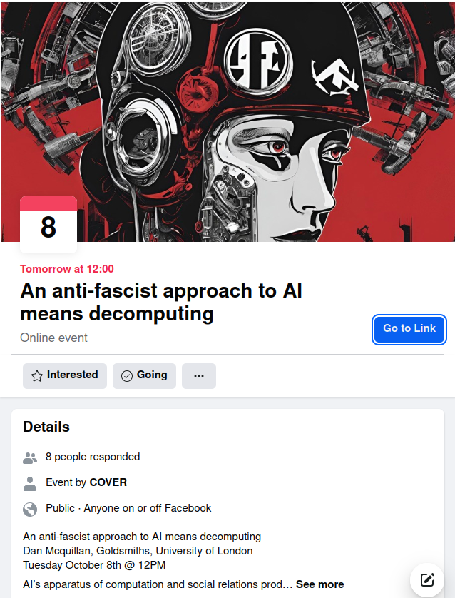Click the event title heading

(x=161, y=302)
